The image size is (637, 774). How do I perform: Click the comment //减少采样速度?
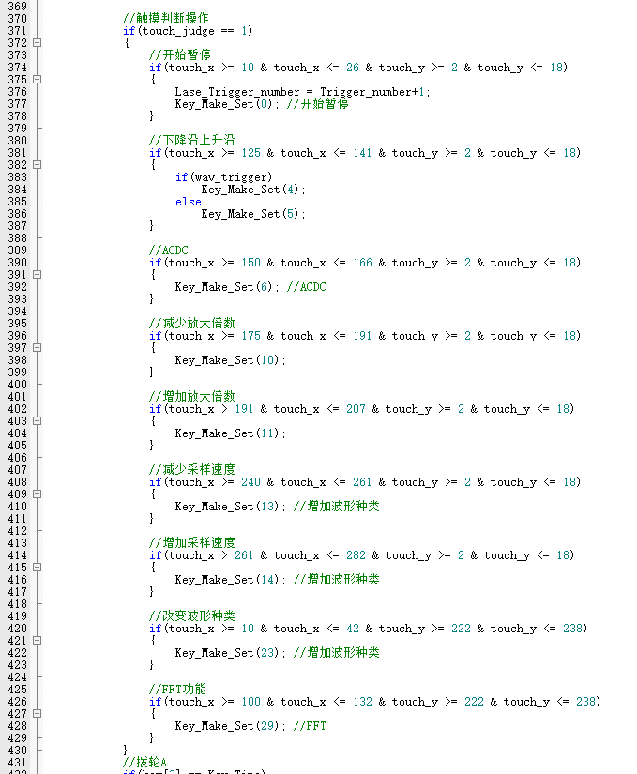pos(192,469)
